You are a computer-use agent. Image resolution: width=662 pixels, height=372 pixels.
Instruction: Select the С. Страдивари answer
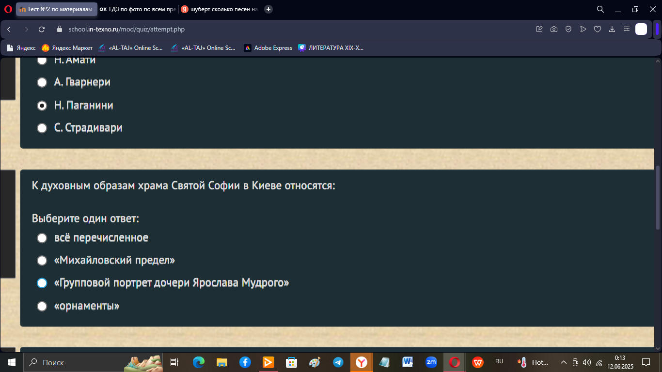coord(42,128)
